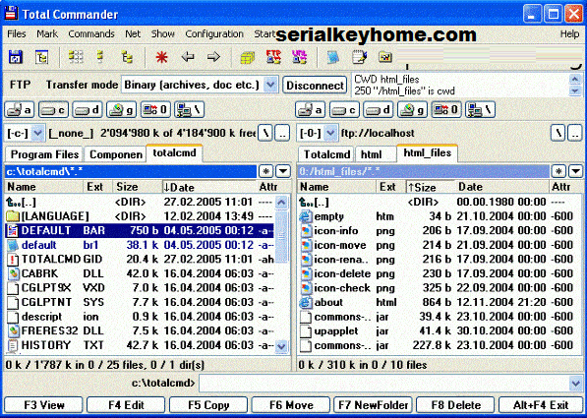Open the Commands menu
Screen dimensions: 587x418
tap(91, 34)
